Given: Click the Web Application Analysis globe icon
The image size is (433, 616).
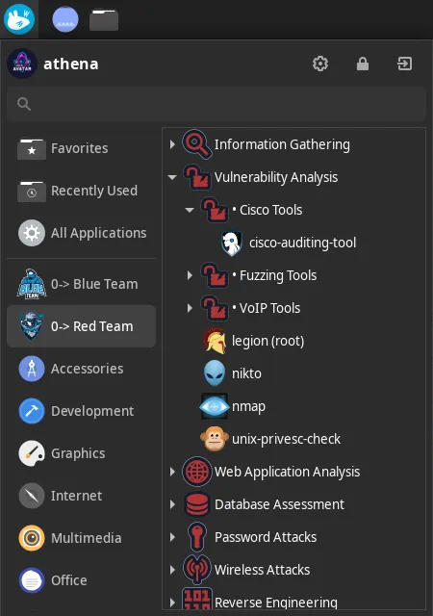Looking at the screenshot, I should click(x=197, y=472).
